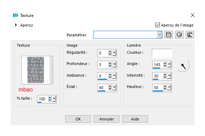The width and height of the screenshot is (205, 136).
Task: Click the Aide button
Action: (135, 119)
